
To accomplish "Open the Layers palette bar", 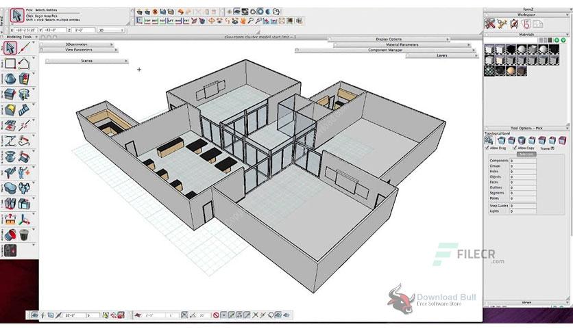I will (442, 55).
